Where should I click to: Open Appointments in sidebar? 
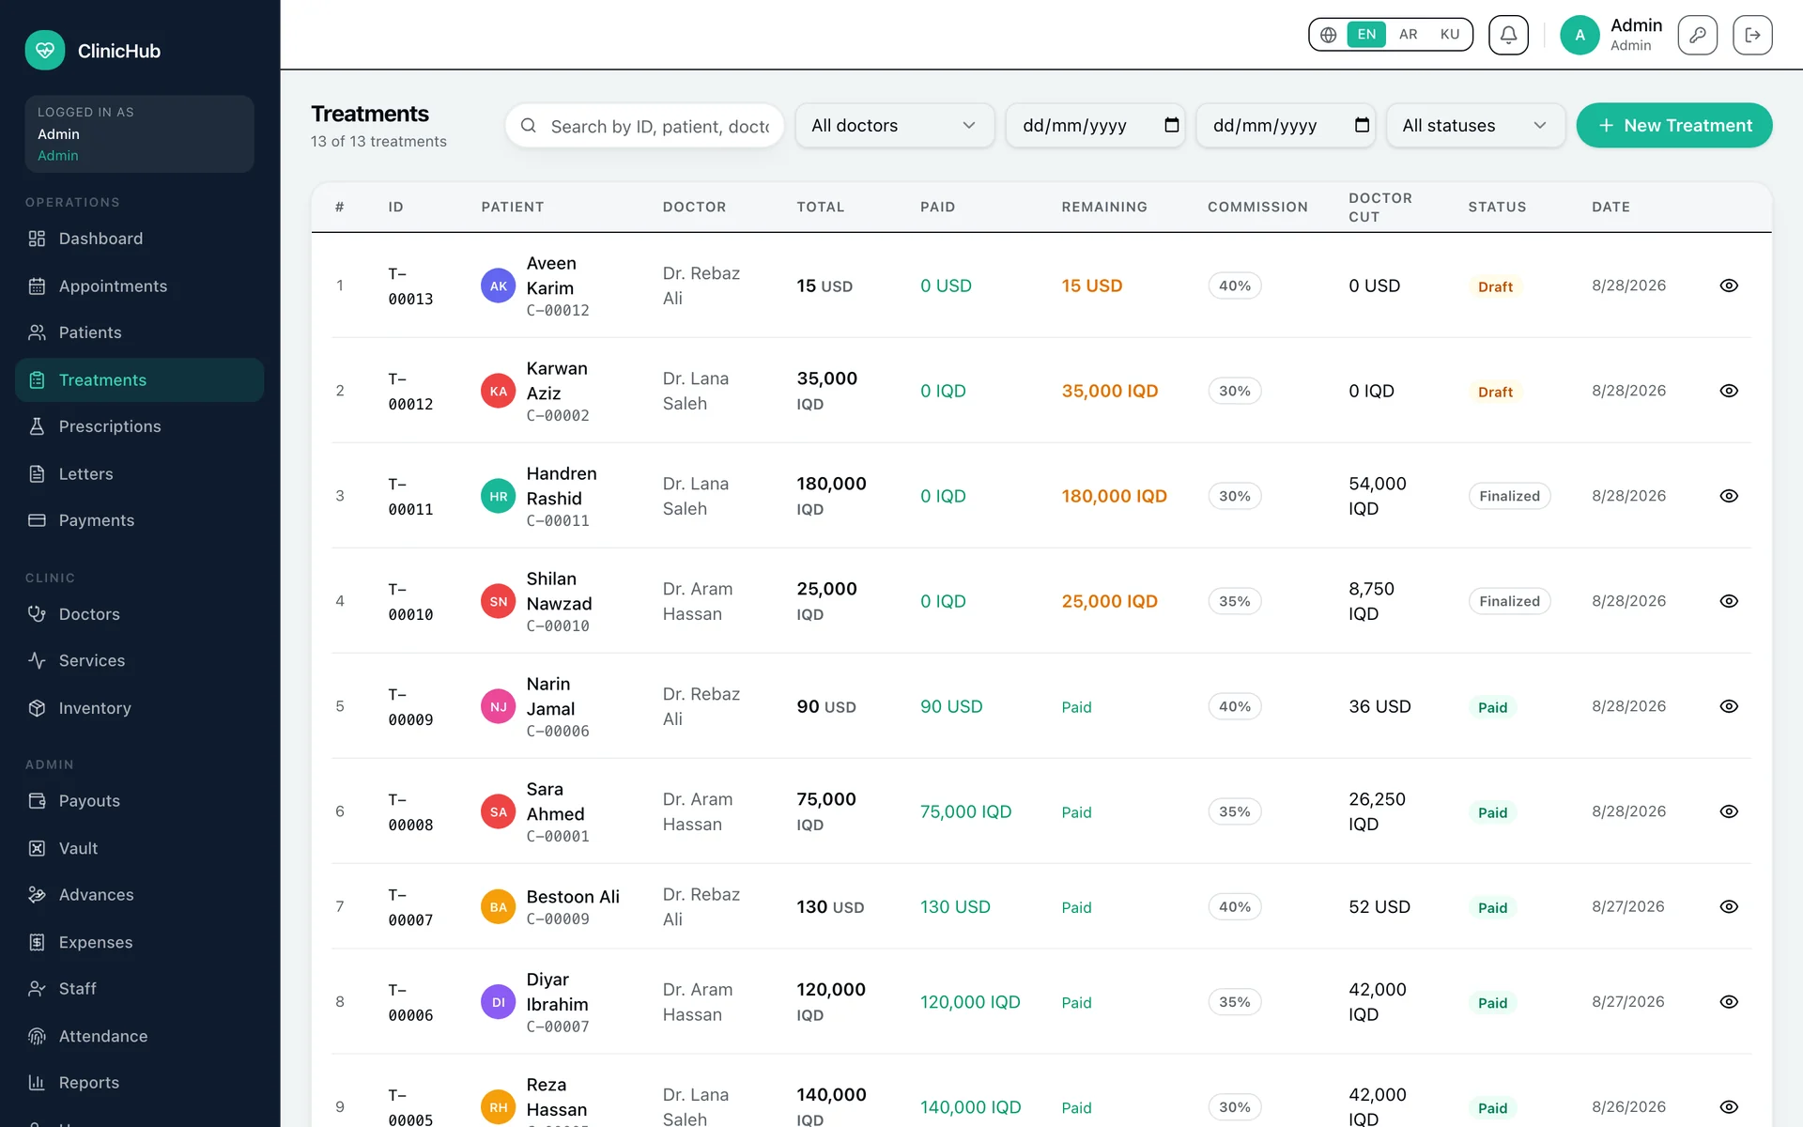click(x=139, y=286)
